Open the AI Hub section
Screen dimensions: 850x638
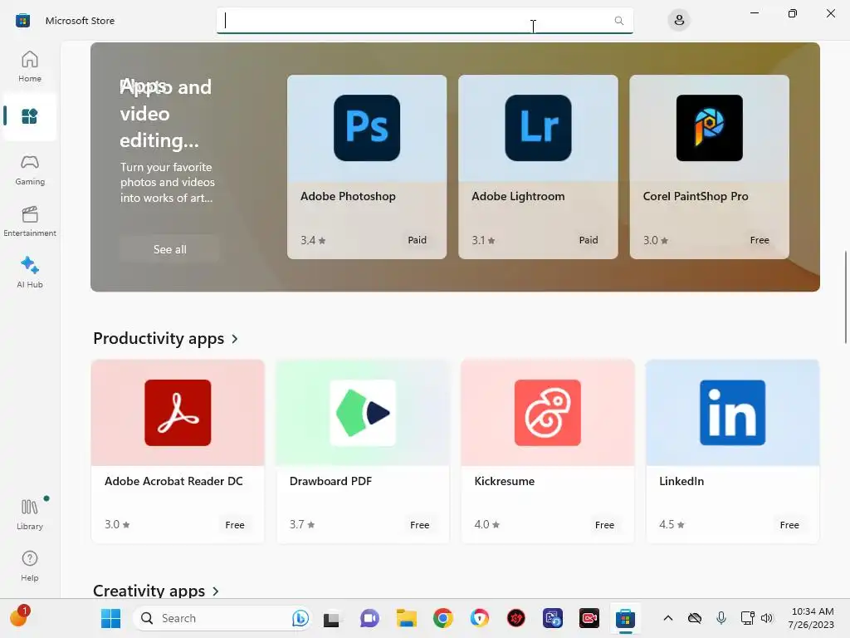[30, 272]
